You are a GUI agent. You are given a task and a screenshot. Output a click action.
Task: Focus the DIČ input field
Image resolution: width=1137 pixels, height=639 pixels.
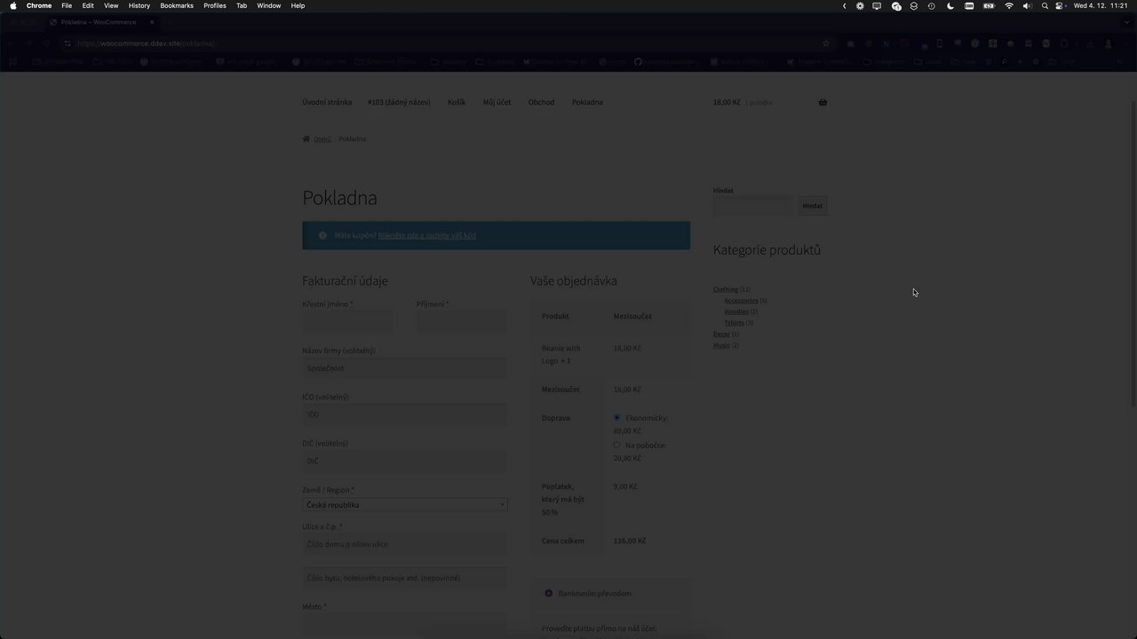pyautogui.click(x=405, y=461)
